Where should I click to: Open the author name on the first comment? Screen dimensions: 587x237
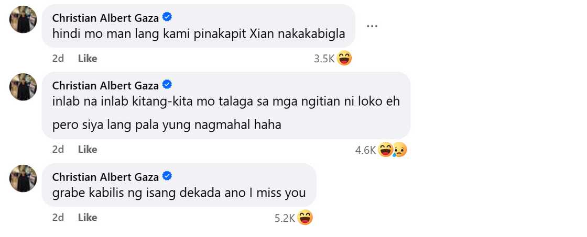click(105, 18)
